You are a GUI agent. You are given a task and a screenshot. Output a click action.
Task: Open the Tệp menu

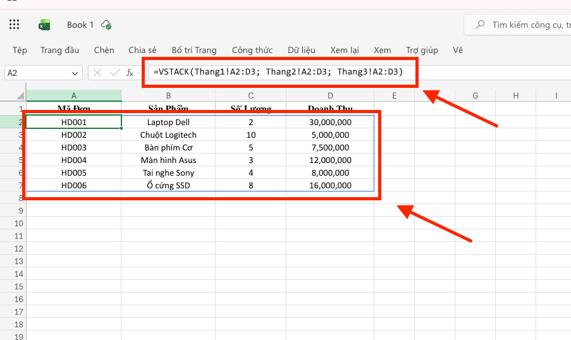[x=20, y=50]
